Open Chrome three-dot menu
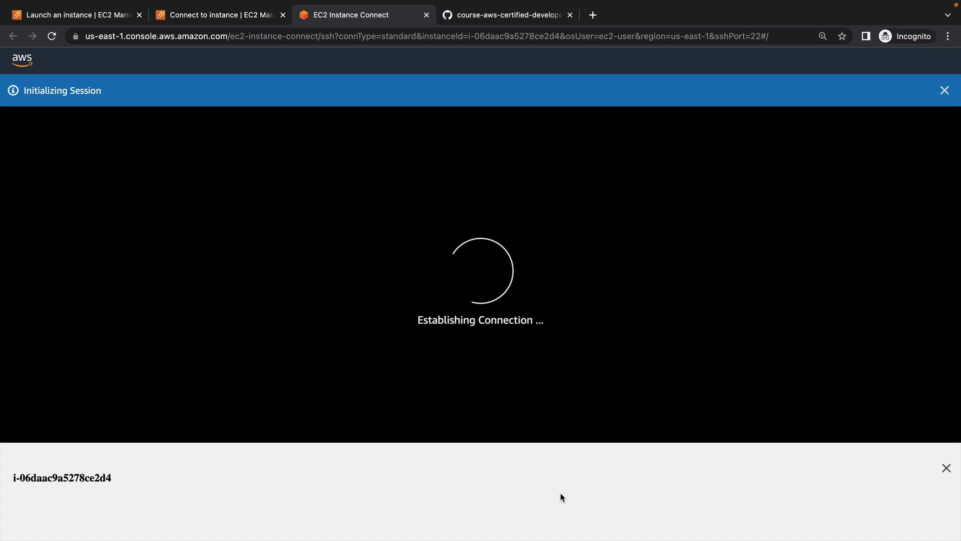Viewport: 961px width, 541px height. coord(947,36)
